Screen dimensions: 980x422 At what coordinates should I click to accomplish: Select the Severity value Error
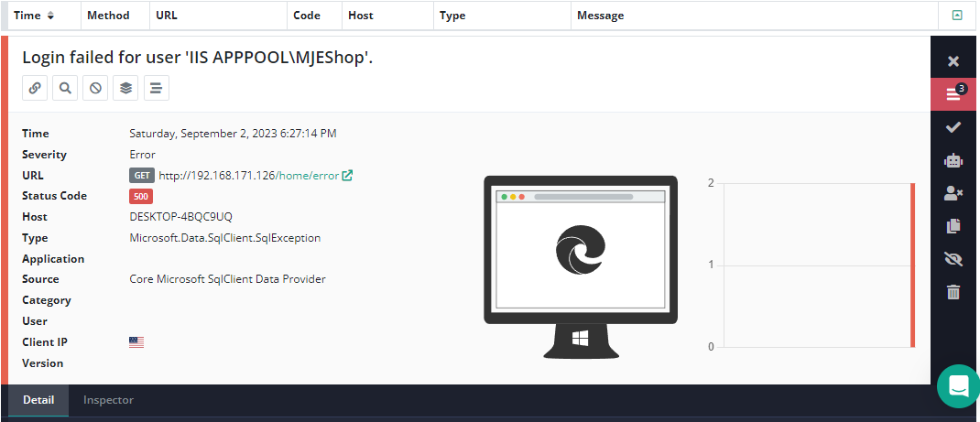pyautogui.click(x=143, y=154)
